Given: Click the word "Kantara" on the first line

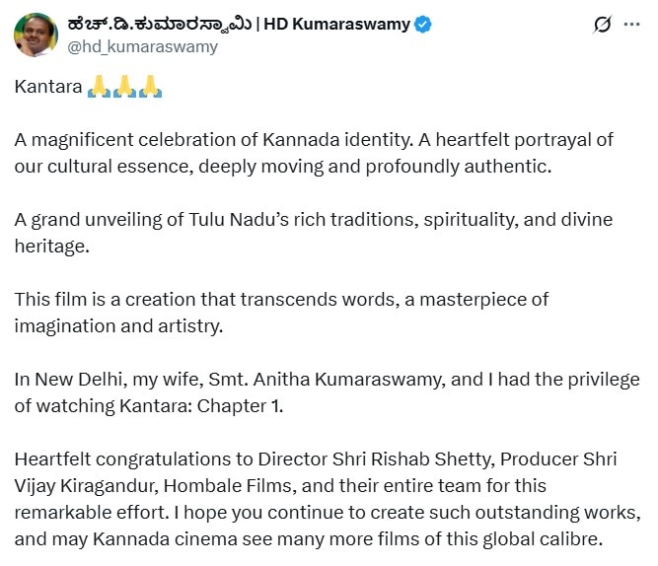Looking at the screenshot, I should point(46,87).
